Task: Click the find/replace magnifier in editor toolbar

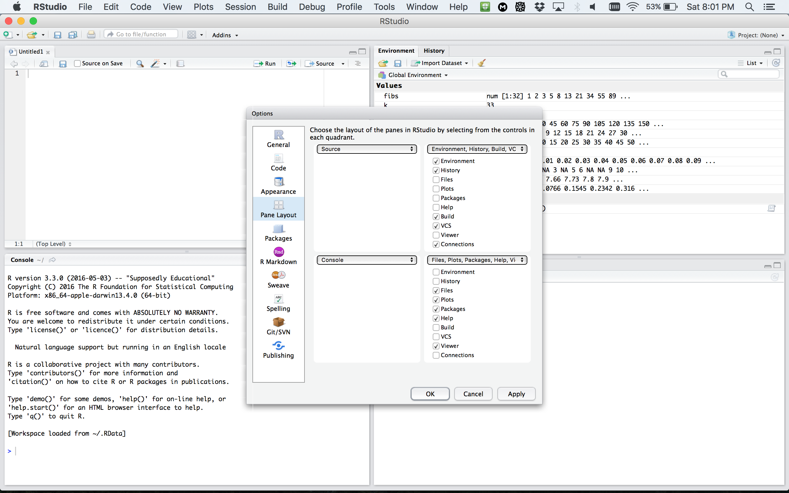Action: (x=140, y=63)
